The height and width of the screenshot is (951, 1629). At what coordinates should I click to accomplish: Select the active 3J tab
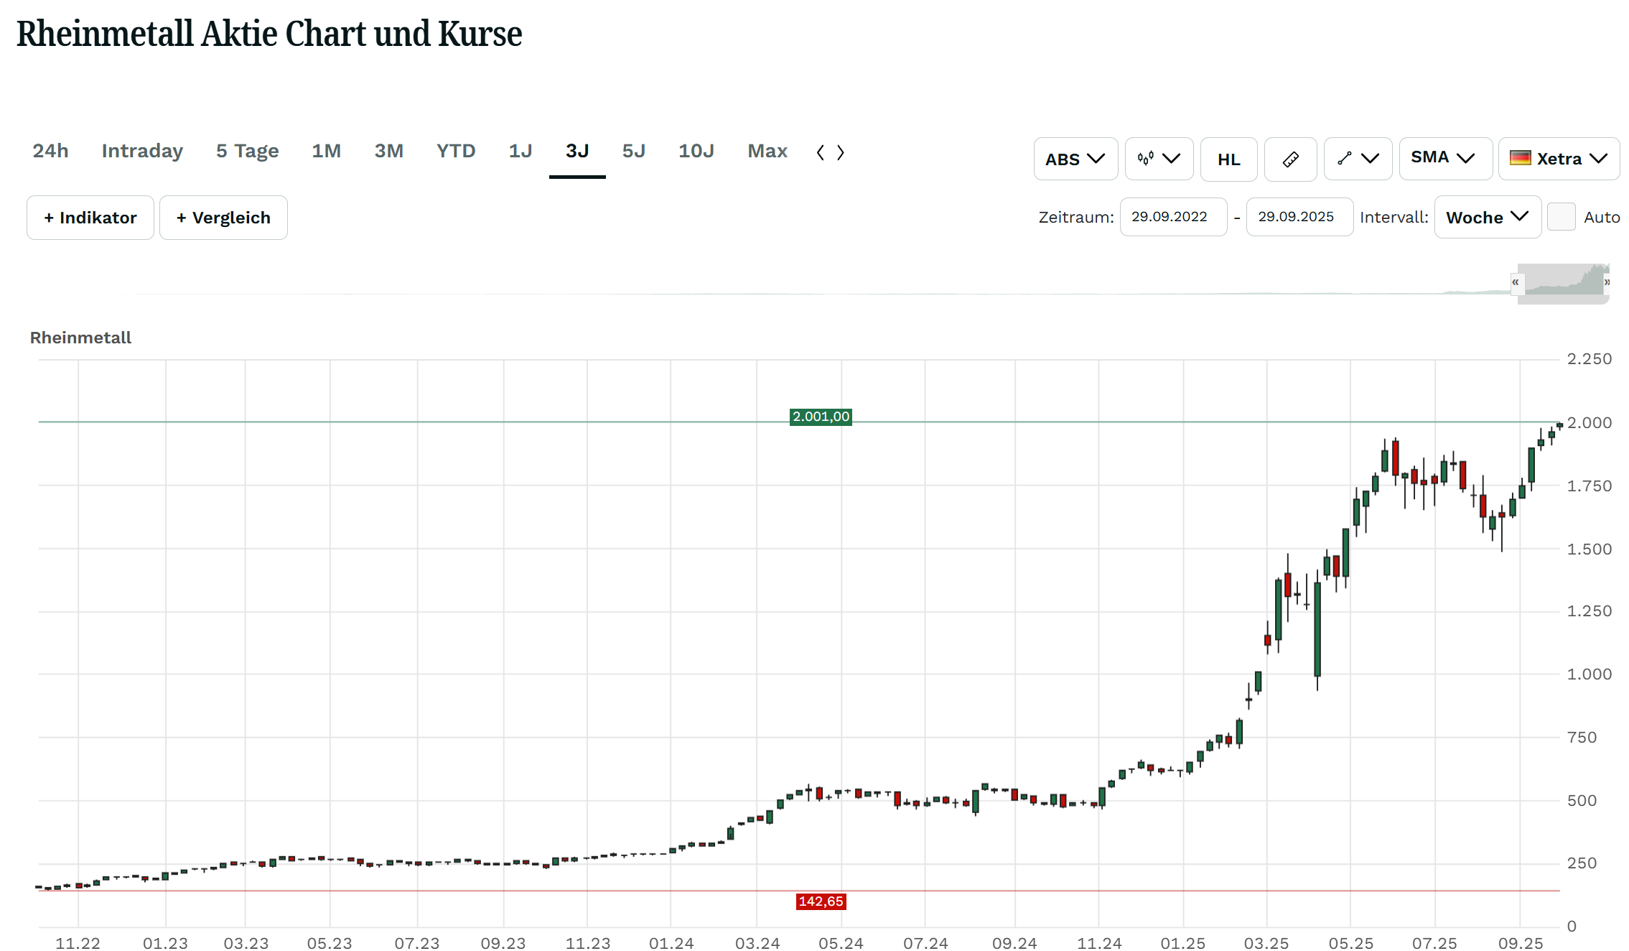(x=577, y=152)
